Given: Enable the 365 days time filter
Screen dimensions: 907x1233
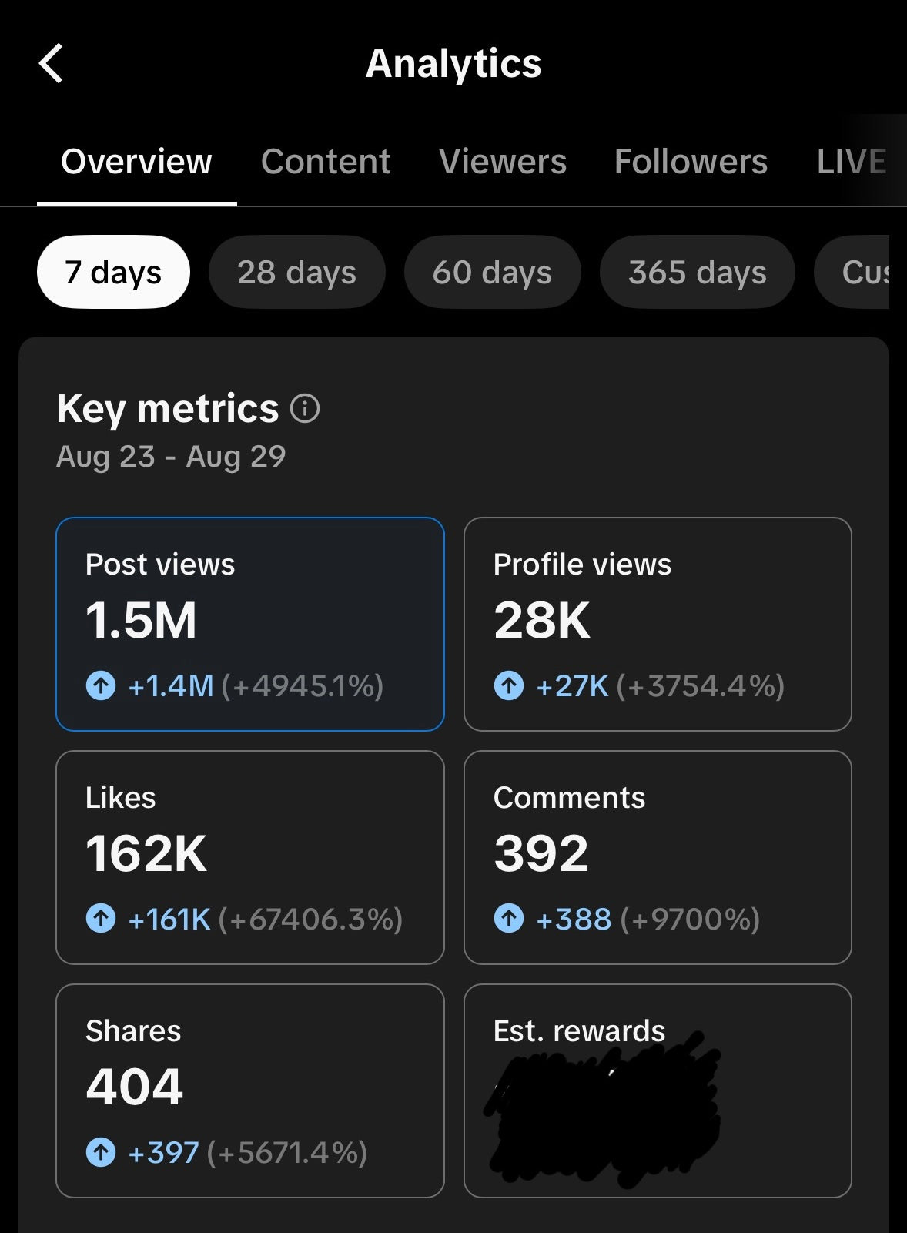Looking at the screenshot, I should [x=696, y=271].
